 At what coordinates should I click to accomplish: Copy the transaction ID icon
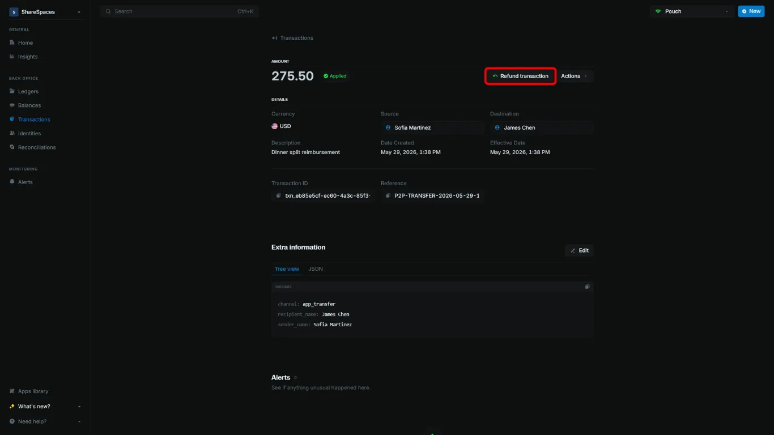coord(278,195)
